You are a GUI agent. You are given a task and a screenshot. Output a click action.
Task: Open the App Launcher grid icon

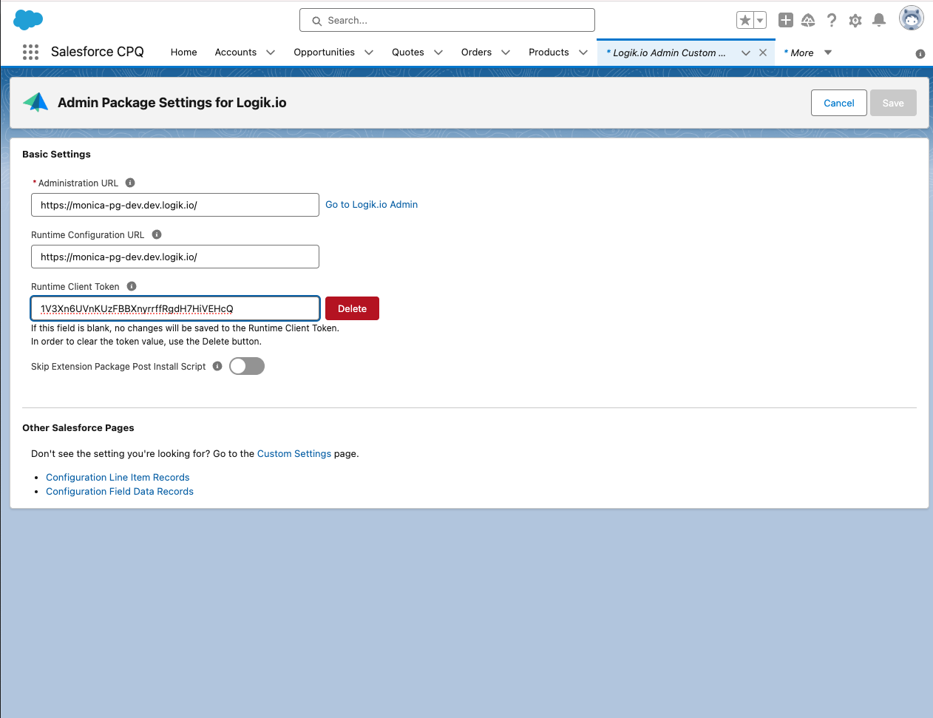(x=30, y=52)
